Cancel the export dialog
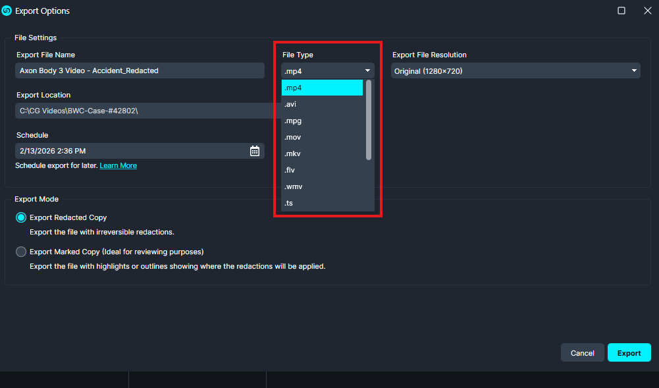Image resolution: width=659 pixels, height=388 pixels. point(582,352)
